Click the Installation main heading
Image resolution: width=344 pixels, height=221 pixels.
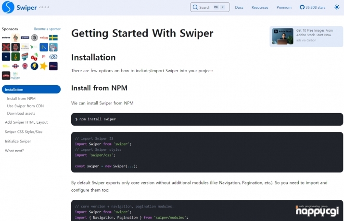93,57
